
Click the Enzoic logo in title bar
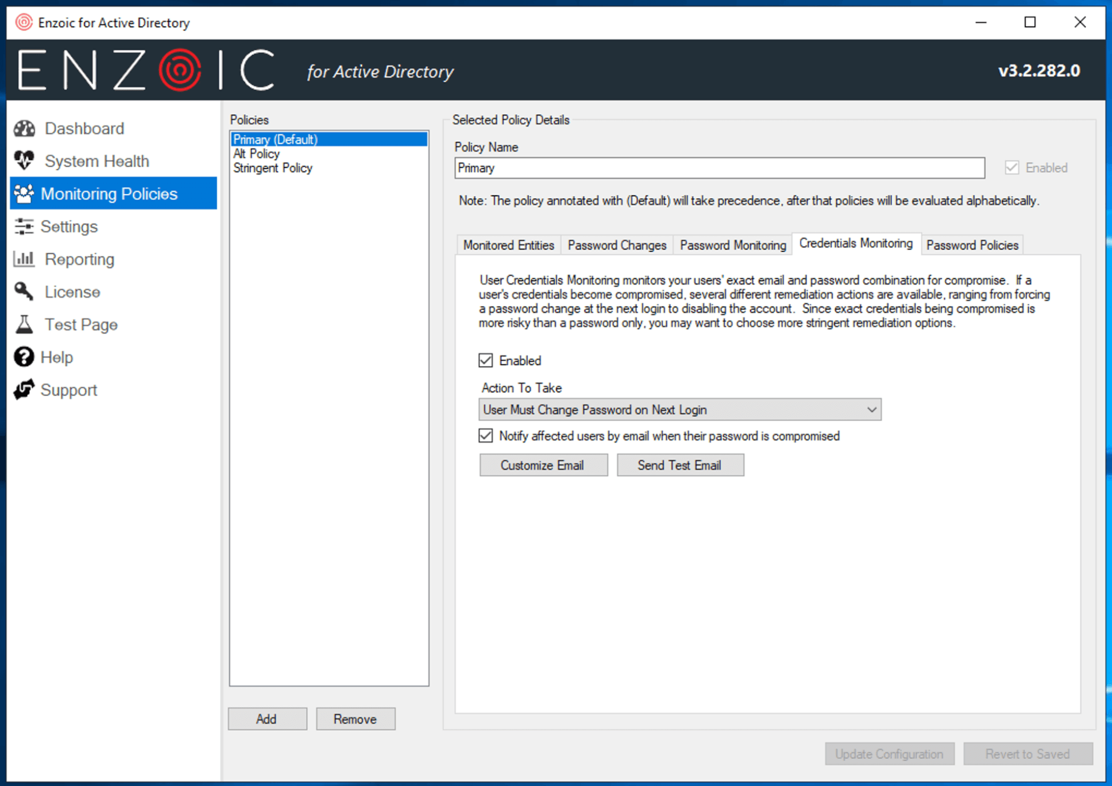click(24, 22)
